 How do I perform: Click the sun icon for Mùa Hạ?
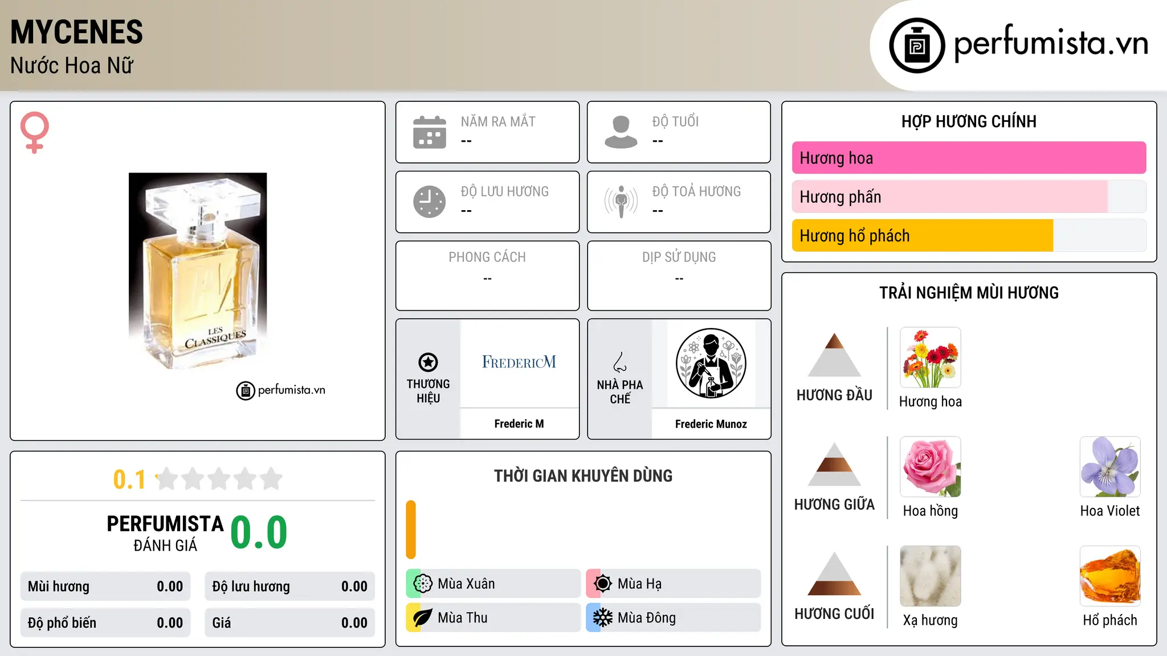(602, 584)
